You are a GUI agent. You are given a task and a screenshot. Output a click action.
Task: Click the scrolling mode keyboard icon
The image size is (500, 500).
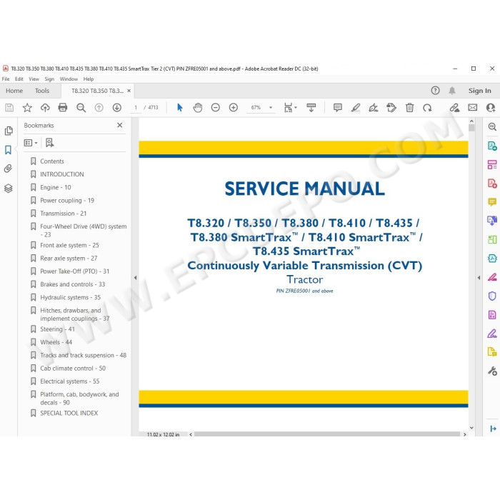coord(311,108)
